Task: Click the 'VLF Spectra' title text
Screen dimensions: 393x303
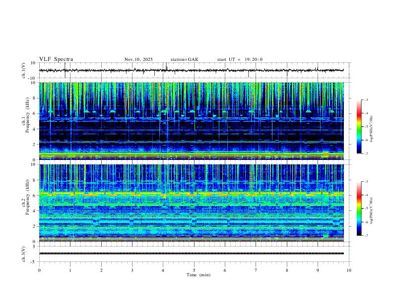Action: [56, 59]
